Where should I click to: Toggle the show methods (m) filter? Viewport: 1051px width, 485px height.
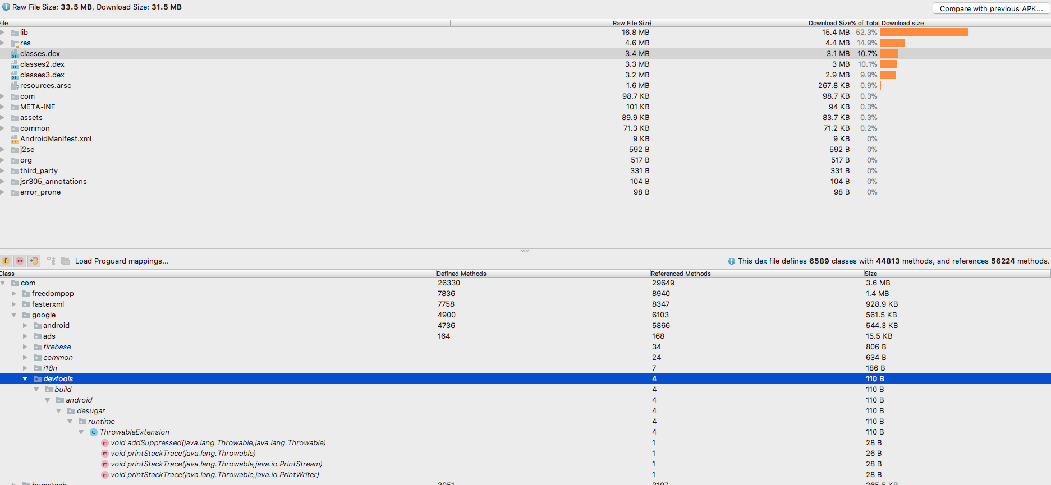tap(20, 261)
